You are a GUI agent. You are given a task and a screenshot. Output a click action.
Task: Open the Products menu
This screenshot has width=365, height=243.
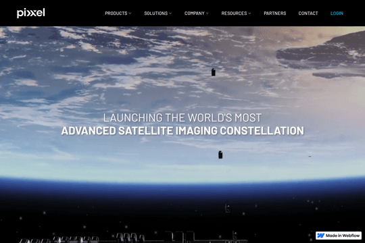pos(116,13)
